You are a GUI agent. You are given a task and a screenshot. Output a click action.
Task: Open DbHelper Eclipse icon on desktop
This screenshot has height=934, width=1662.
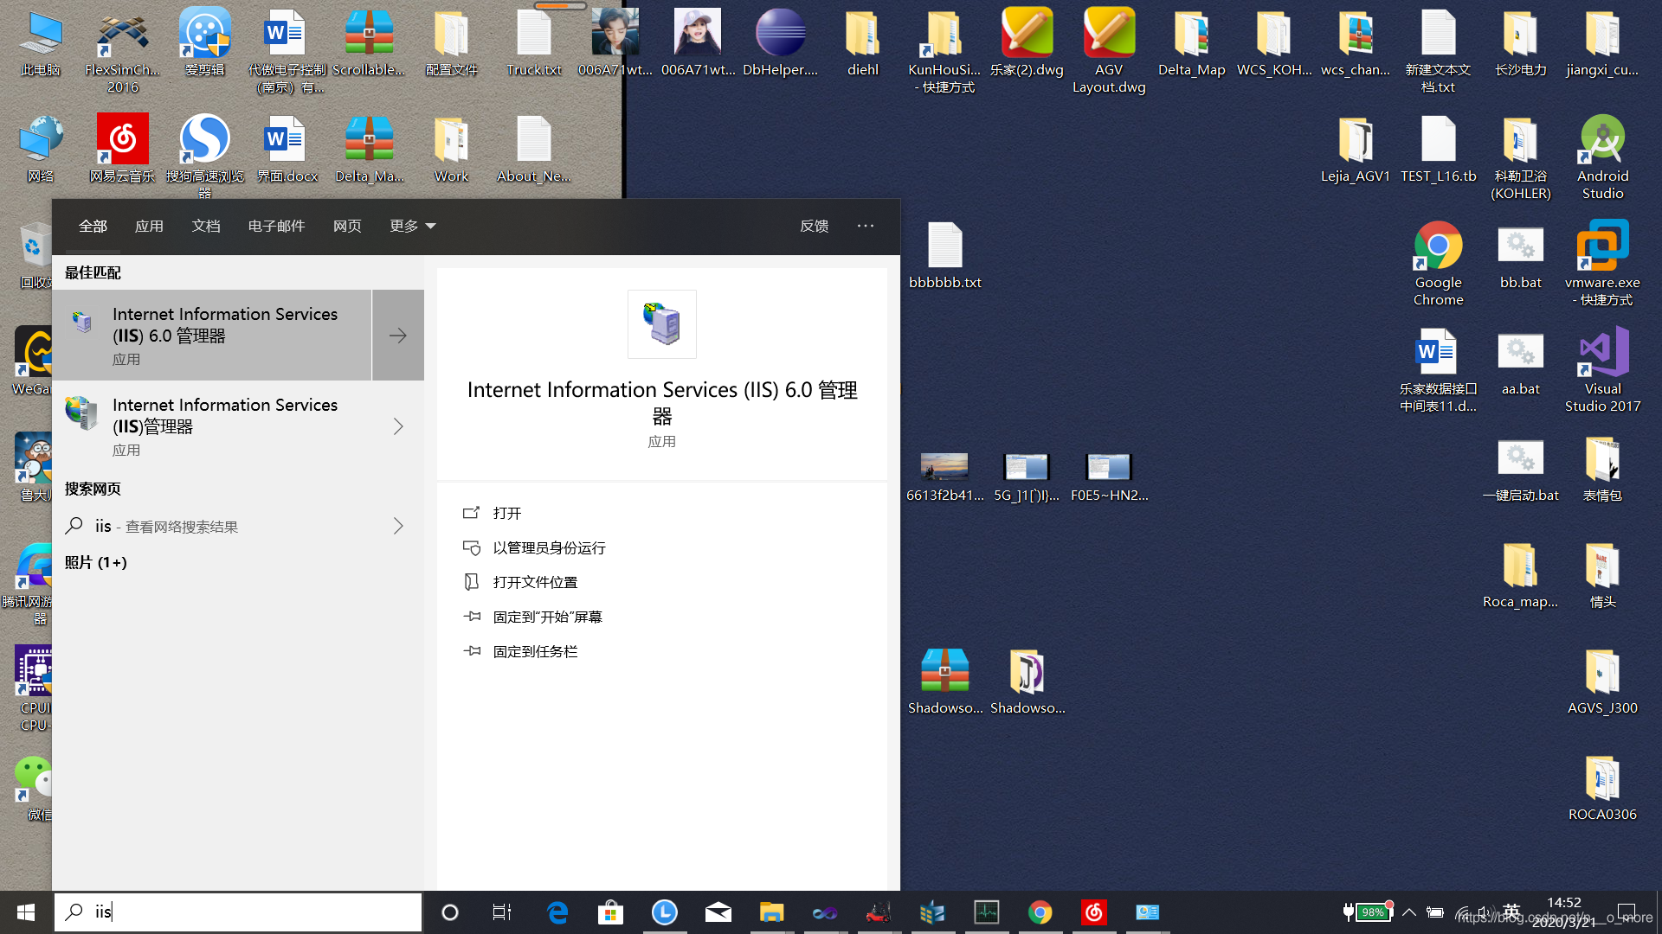780,42
